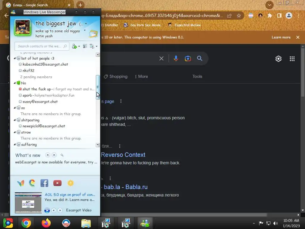This screenshot has height=229, width=305.
Task: Open the personal message dropdown arrow
Action: tap(85, 30)
